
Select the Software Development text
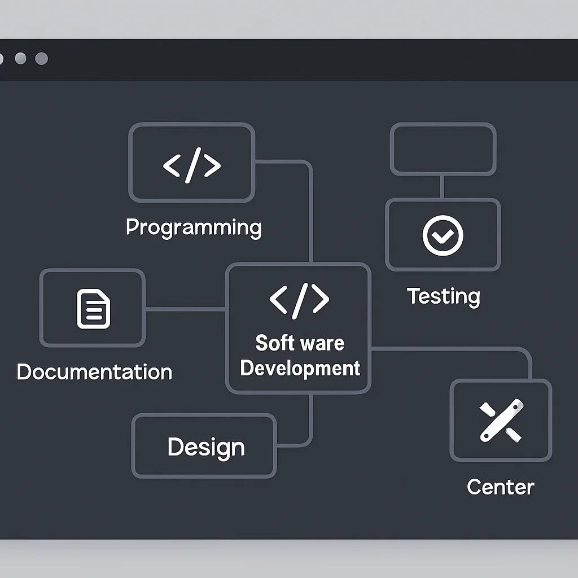pyautogui.click(x=300, y=356)
